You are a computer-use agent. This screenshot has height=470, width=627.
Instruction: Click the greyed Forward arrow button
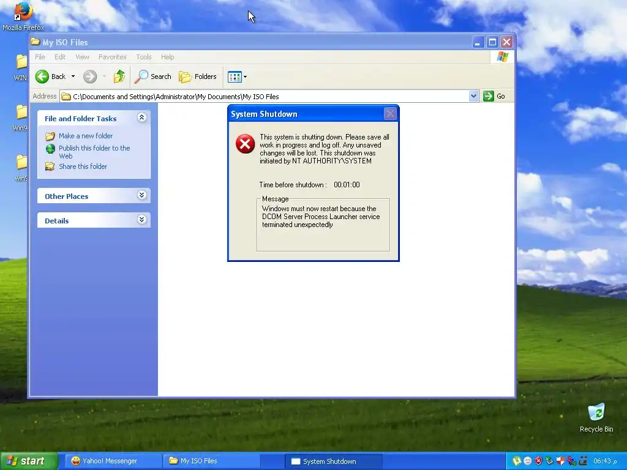pyautogui.click(x=90, y=76)
